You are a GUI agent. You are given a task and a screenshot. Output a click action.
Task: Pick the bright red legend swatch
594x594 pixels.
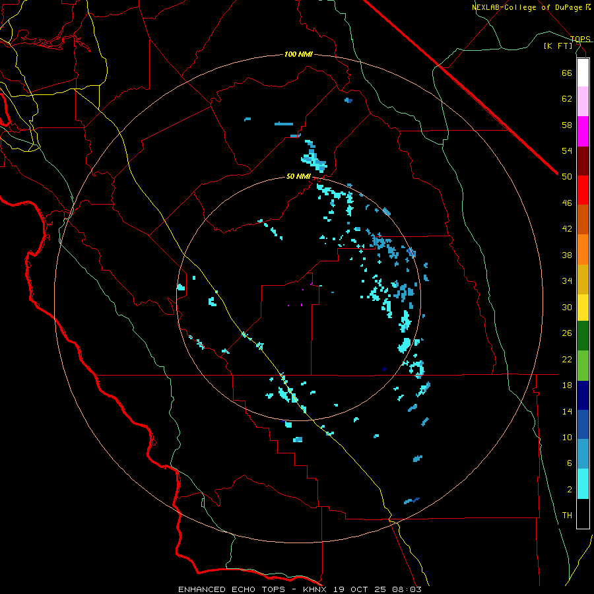(x=583, y=190)
